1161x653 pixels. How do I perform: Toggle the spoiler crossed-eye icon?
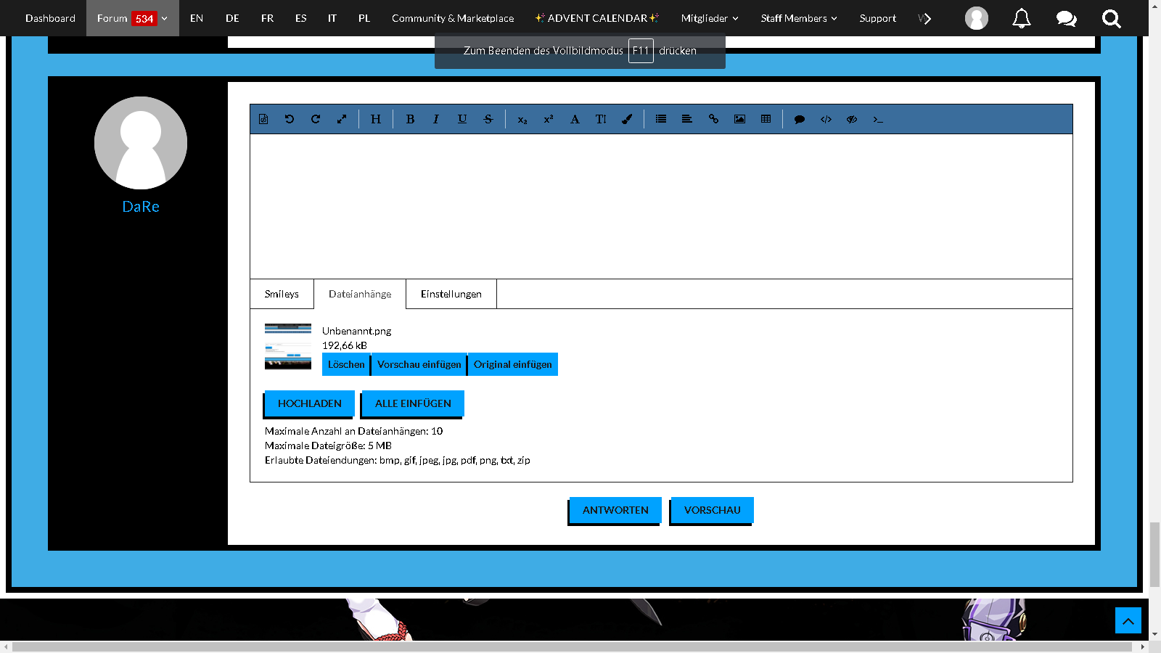852,119
